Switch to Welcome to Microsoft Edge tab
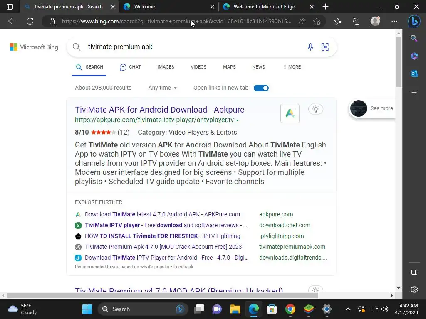This screenshot has width=426, height=319. click(x=268, y=7)
